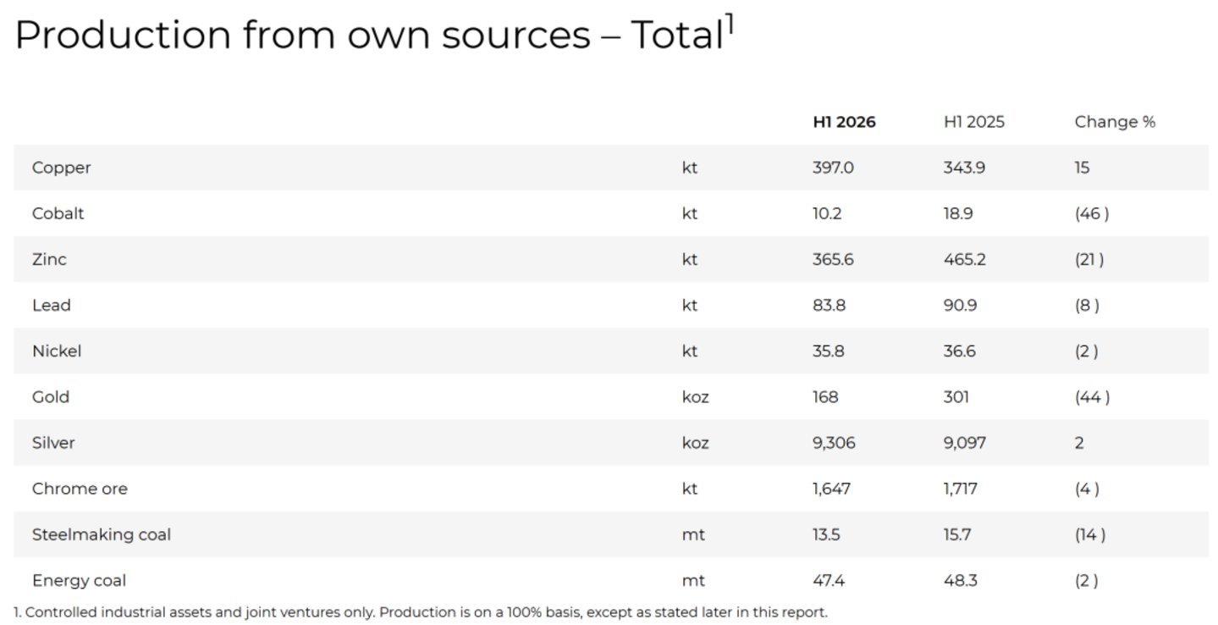Select the Energy coal row label
1218x625 pixels.
click(x=79, y=580)
